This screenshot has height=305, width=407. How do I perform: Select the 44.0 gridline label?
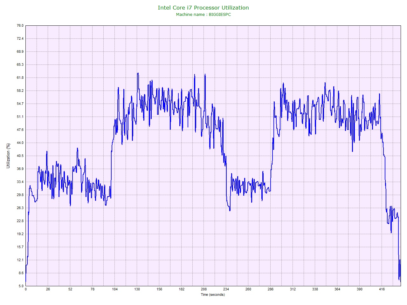[19, 143]
